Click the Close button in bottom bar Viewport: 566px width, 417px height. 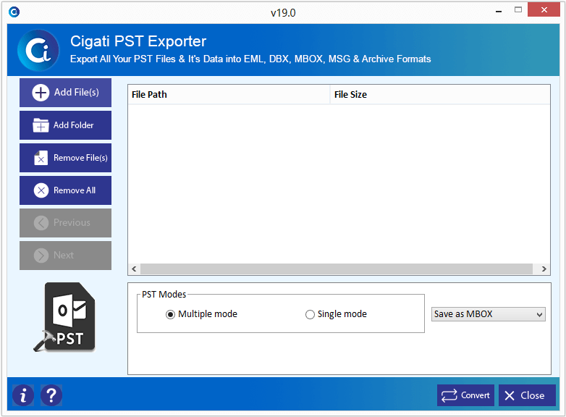(527, 395)
